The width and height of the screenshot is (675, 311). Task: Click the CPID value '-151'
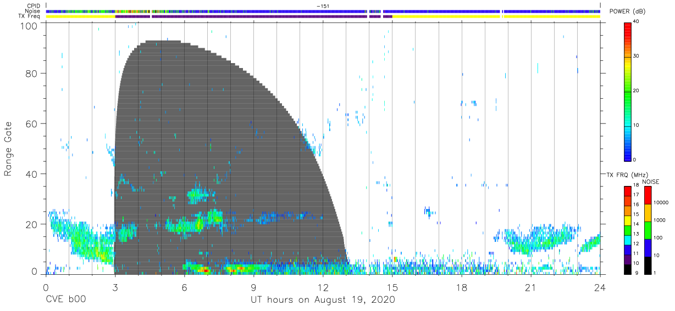pos(323,6)
